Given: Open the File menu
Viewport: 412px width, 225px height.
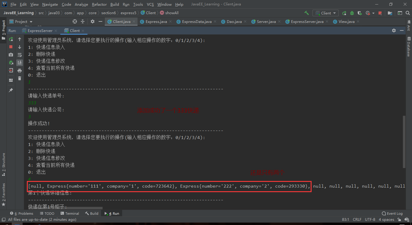Looking at the screenshot, I should pos(13,4).
